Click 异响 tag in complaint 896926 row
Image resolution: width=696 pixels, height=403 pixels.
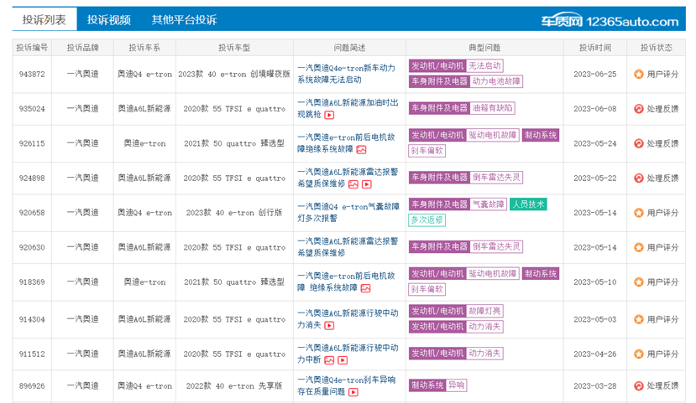tap(456, 385)
